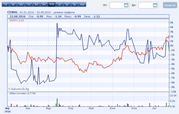The image size is (179, 114).
Task: Pick the 5yr range tab
Action: tap(75, 5)
